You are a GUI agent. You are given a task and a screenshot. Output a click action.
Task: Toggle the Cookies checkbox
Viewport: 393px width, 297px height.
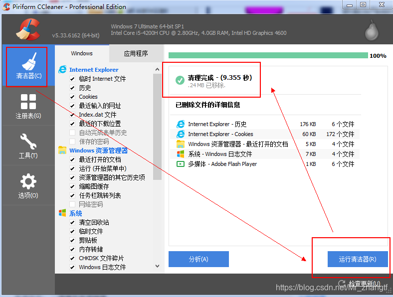[72, 97]
